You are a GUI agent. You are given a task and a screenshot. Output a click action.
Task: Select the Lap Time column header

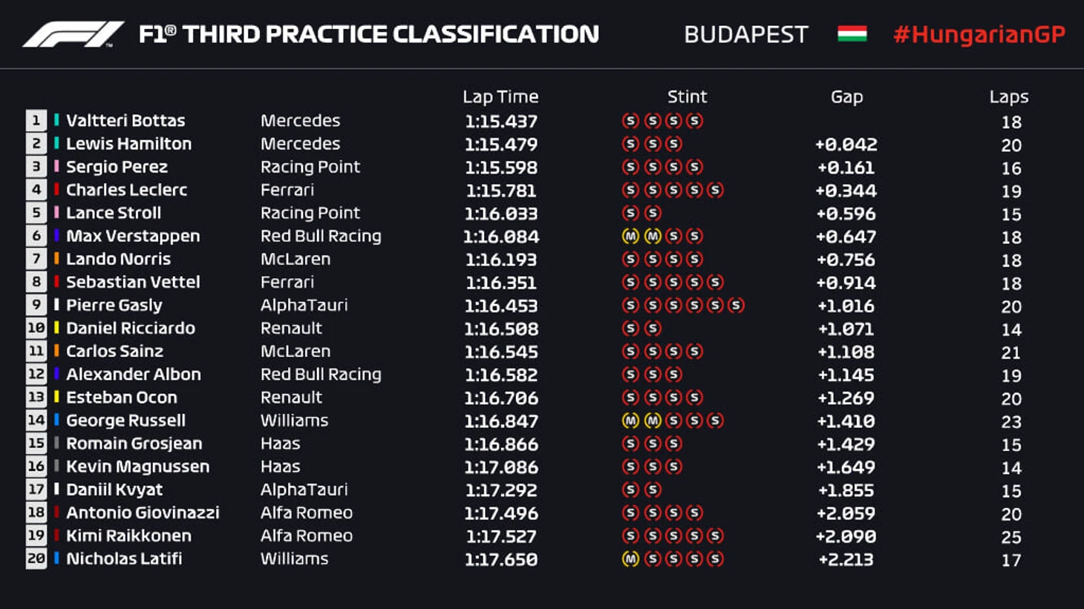point(500,96)
